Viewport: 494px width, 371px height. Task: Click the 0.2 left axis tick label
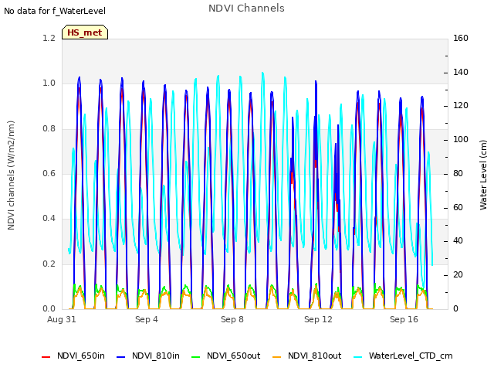pos(49,264)
